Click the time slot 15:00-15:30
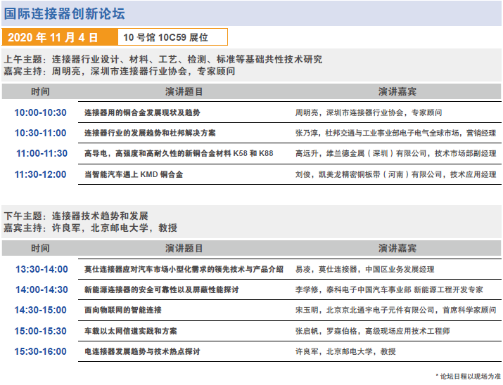This screenshot has width=503, height=385. 40,331
